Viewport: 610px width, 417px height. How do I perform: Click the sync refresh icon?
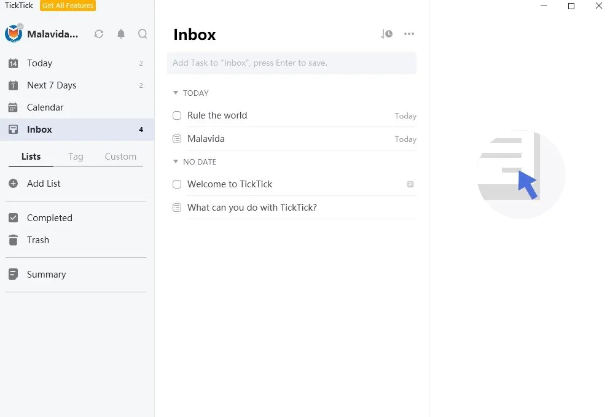click(x=99, y=34)
